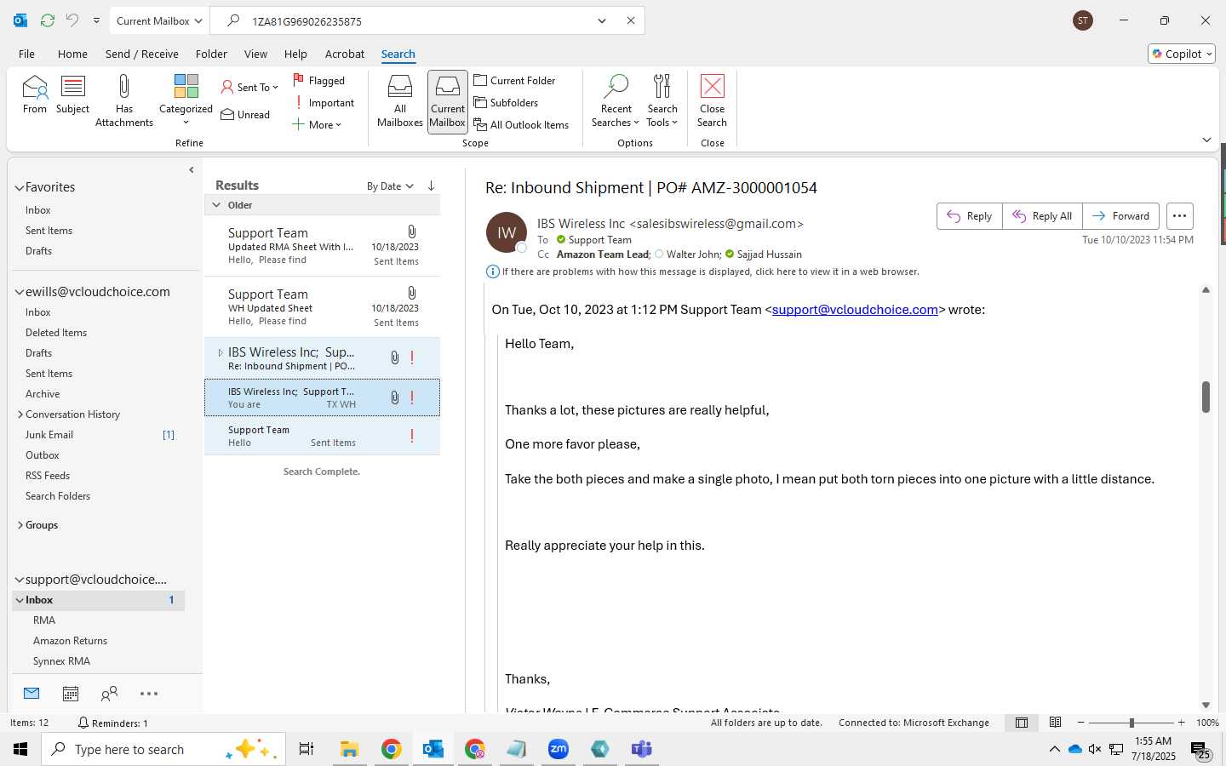
Task: Collapse ewills@vcloudchoice.com account
Action: coord(19,292)
